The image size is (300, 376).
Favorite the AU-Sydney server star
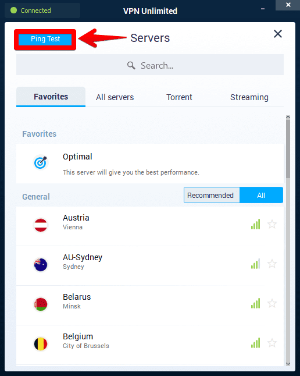[272, 264]
